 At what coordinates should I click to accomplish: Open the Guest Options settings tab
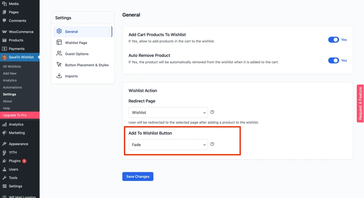pos(82,54)
